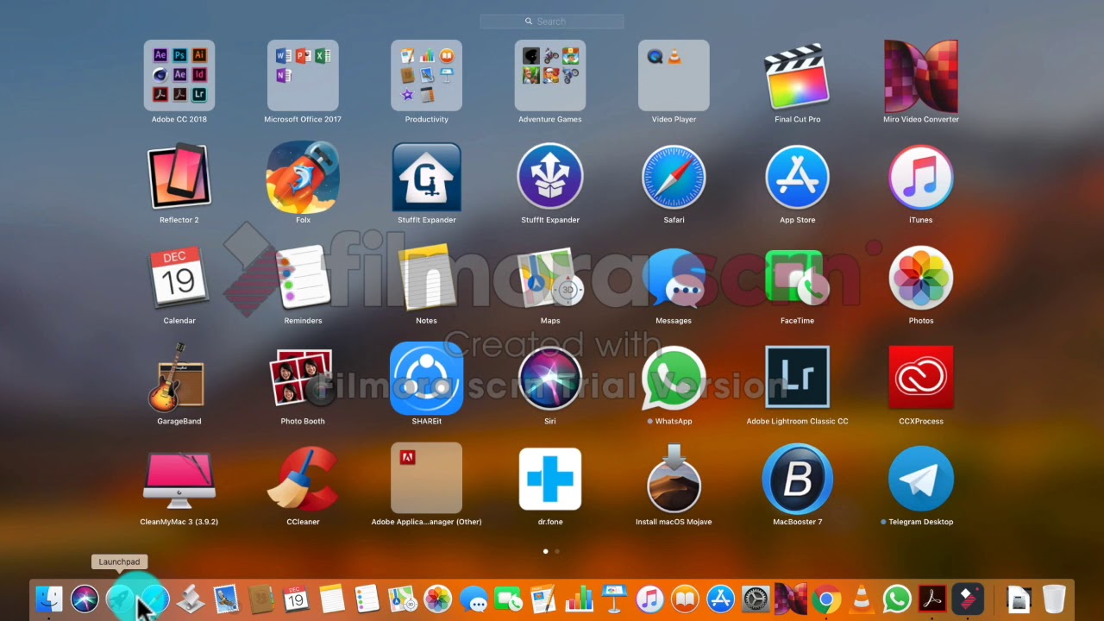This screenshot has height=621, width=1104.
Task: Launch Miro Video Converter from the Launchpad grid
Action: pos(921,76)
